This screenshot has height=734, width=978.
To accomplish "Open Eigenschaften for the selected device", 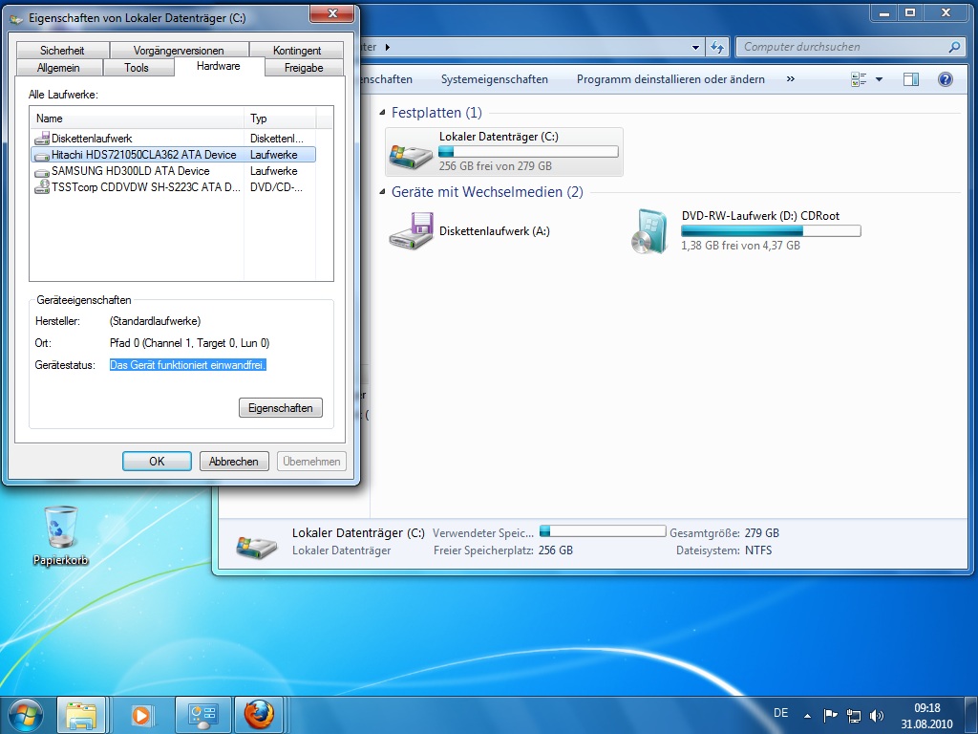I will [281, 407].
